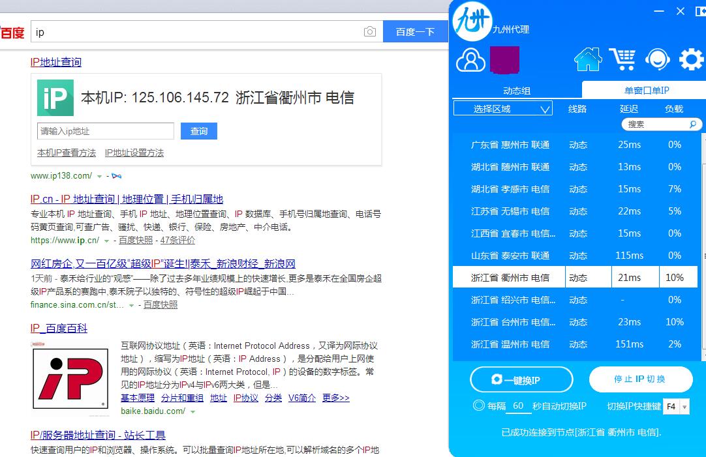Image resolution: width=706 pixels, height=457 pixels.
Task: Open the IP/服务器地址查询 站长工具 link
Action: pos(98,435)
